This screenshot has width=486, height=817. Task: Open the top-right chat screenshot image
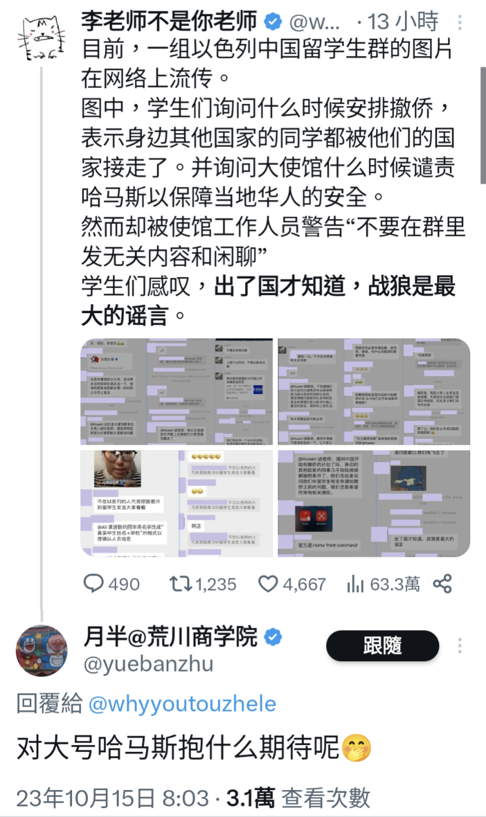click(374, 392)
